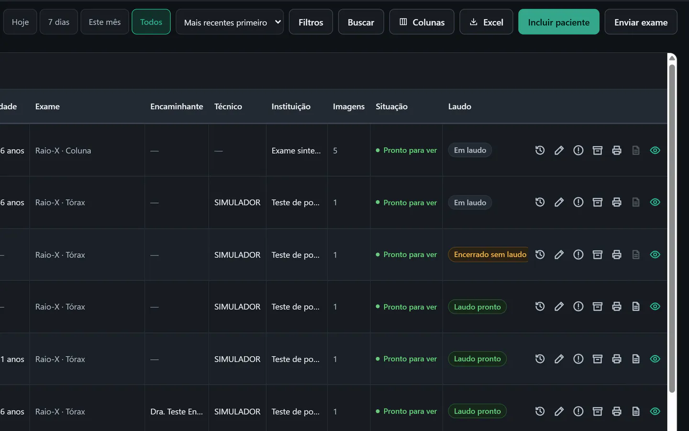The width and height of the screenshot is (689, 431).
Task: Edit the Encerrado sem laudo exam
Action: tap(559, 255)
